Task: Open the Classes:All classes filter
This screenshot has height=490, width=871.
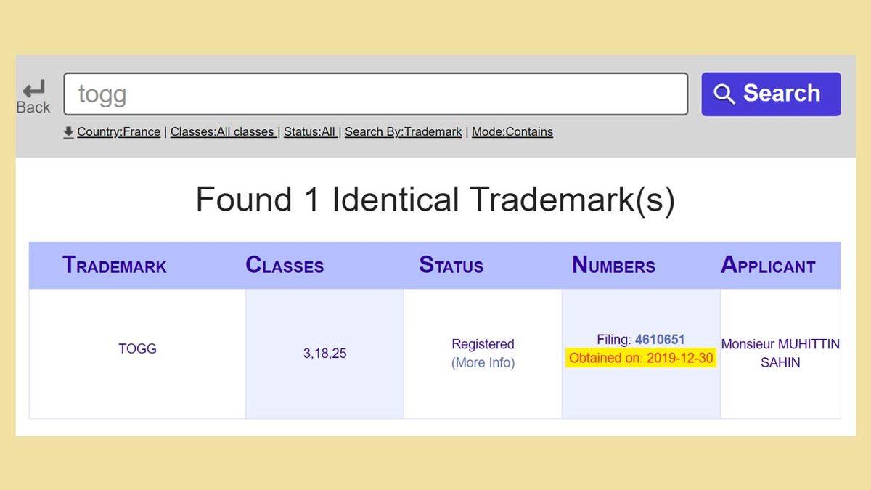Action: [222, 132]
